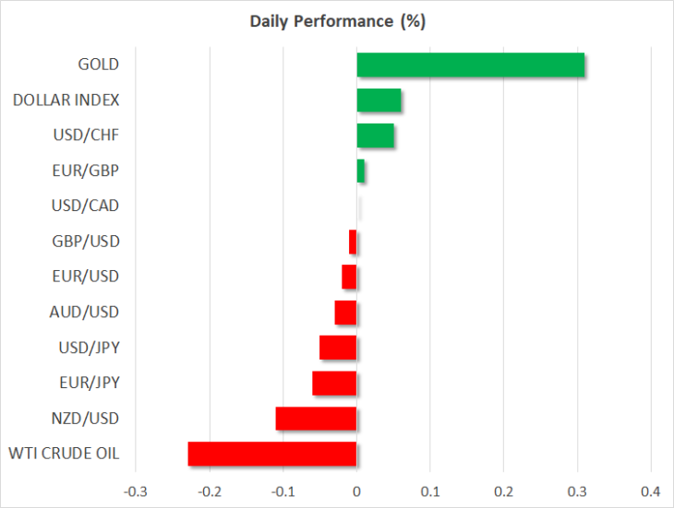The width and height of the screenshot is (674, 508).
Task: Click the 0.4 axis tick label
Action: (650, 491)
